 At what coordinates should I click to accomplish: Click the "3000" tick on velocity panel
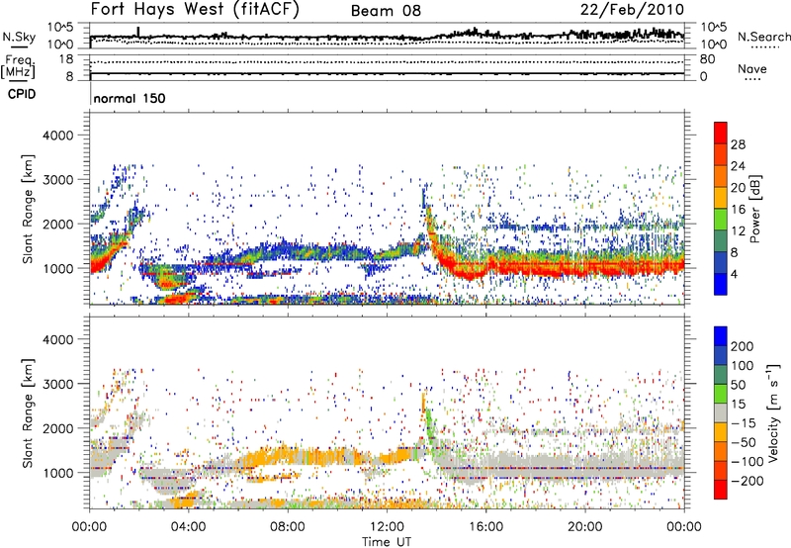point(57,384)
